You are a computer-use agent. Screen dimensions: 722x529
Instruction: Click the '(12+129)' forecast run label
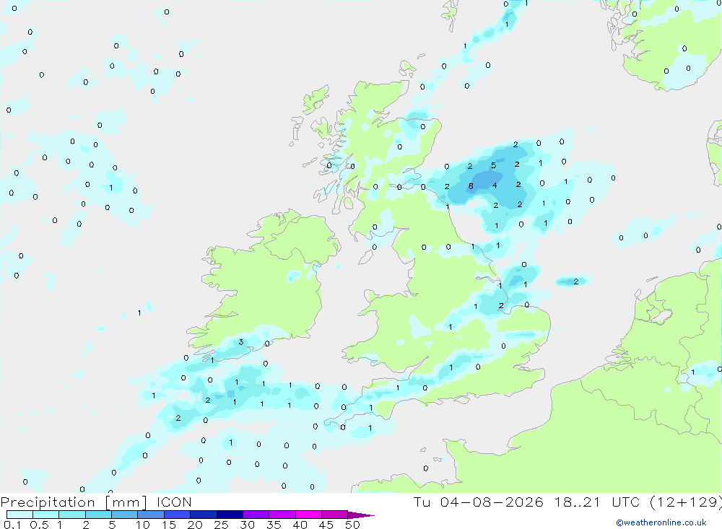click(686, 502)
